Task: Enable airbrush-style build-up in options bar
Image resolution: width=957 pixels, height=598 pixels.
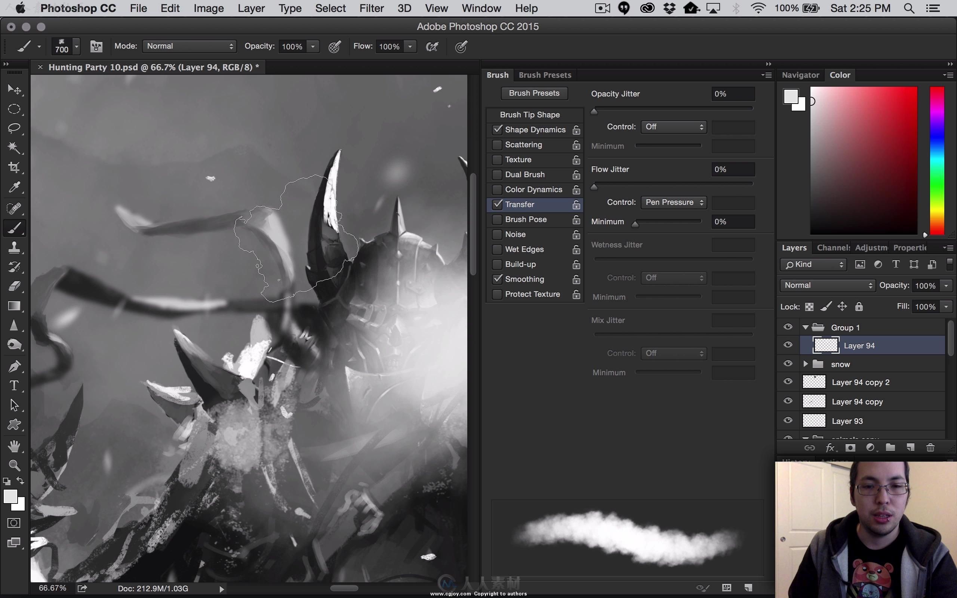Action: 432,47
